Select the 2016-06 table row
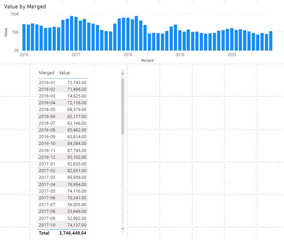 (x=62, y=116)
